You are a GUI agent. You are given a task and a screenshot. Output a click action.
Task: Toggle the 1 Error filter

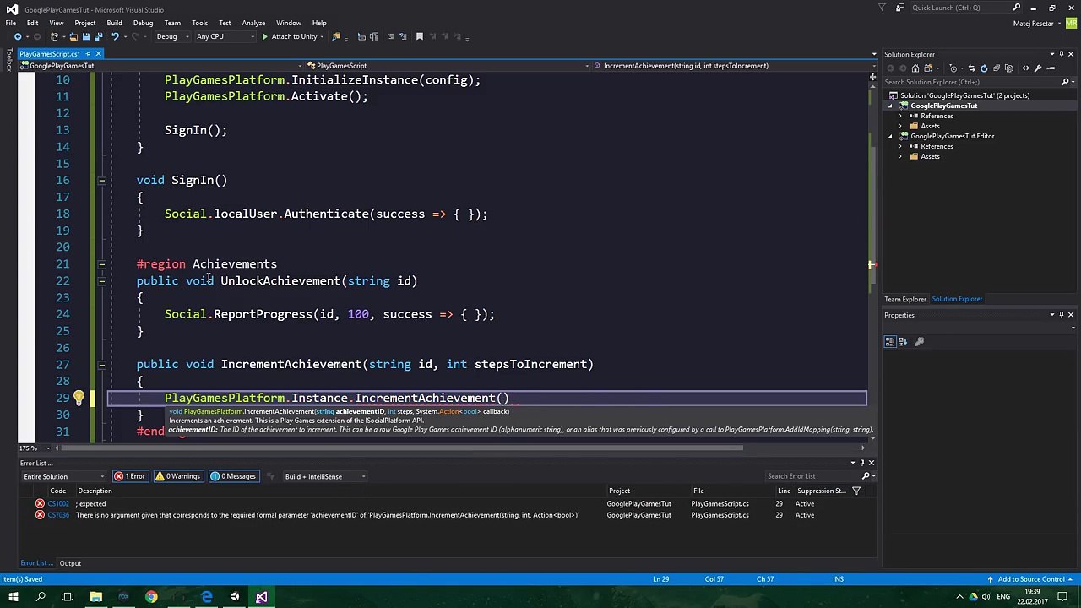tap(130, 476)
